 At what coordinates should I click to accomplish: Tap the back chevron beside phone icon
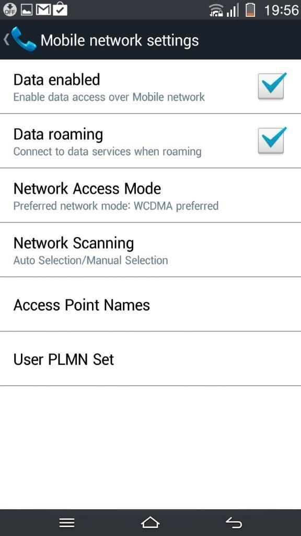click(x=6, y=40)
